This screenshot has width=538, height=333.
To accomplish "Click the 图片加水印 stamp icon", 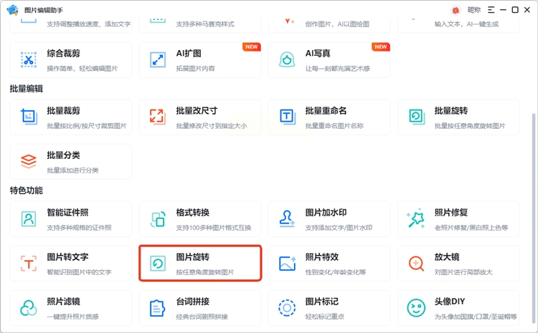I will pyautogui.click(x=287, y=218).
